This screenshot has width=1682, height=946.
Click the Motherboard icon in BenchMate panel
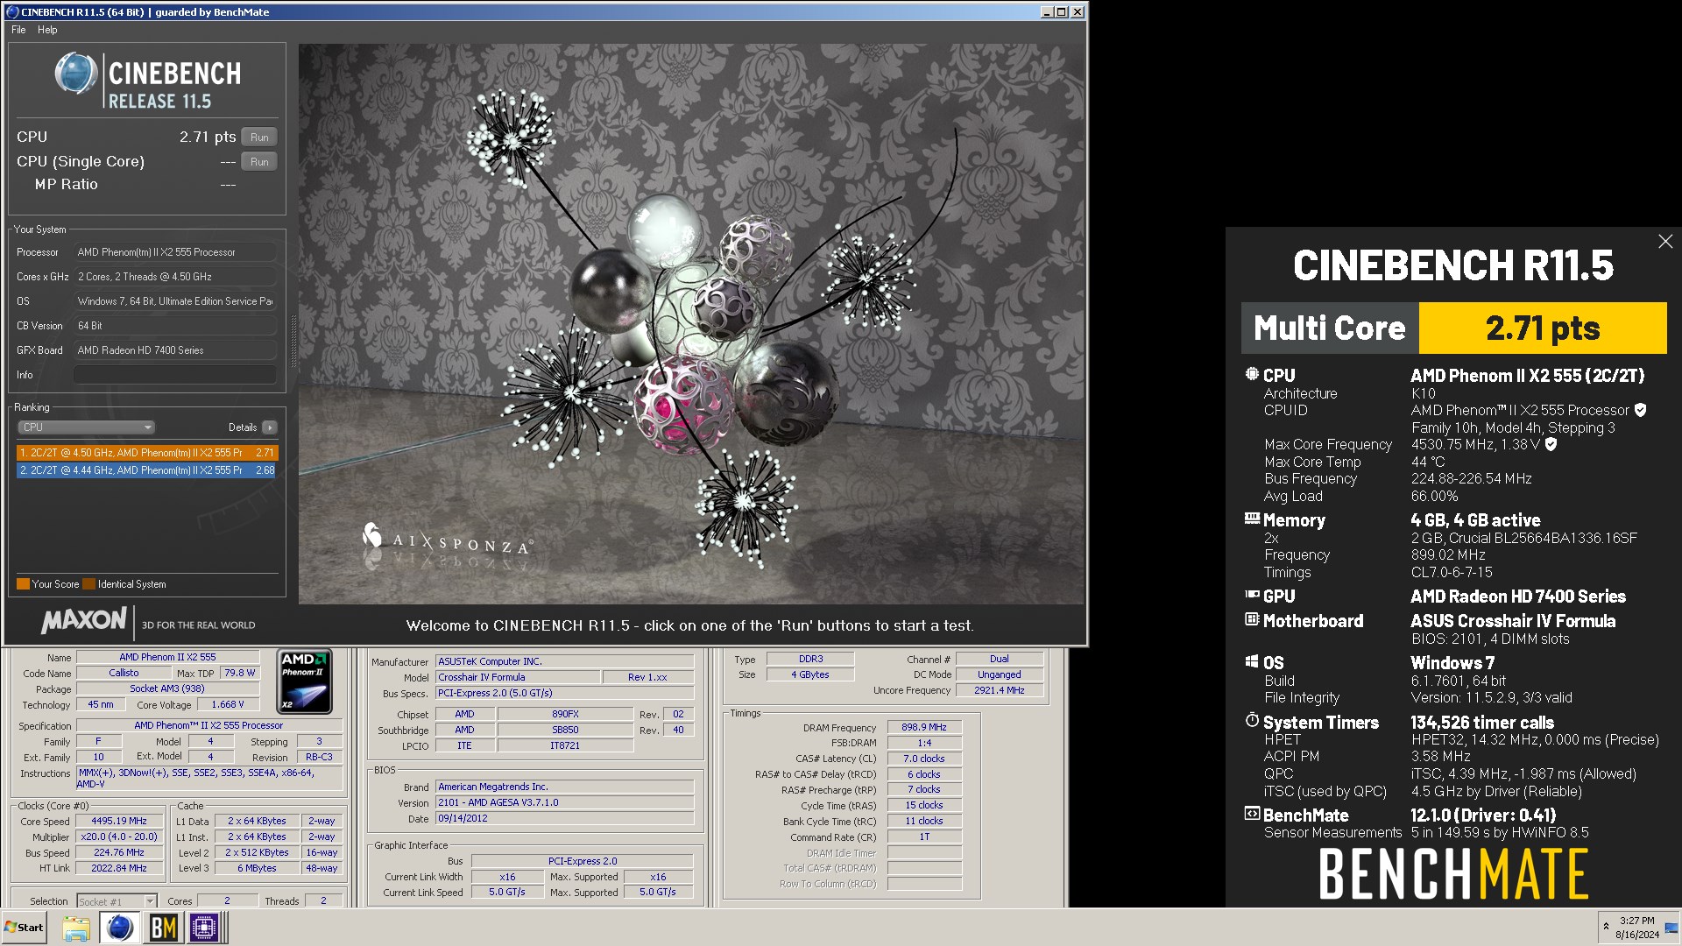(x=1252, y=619)
